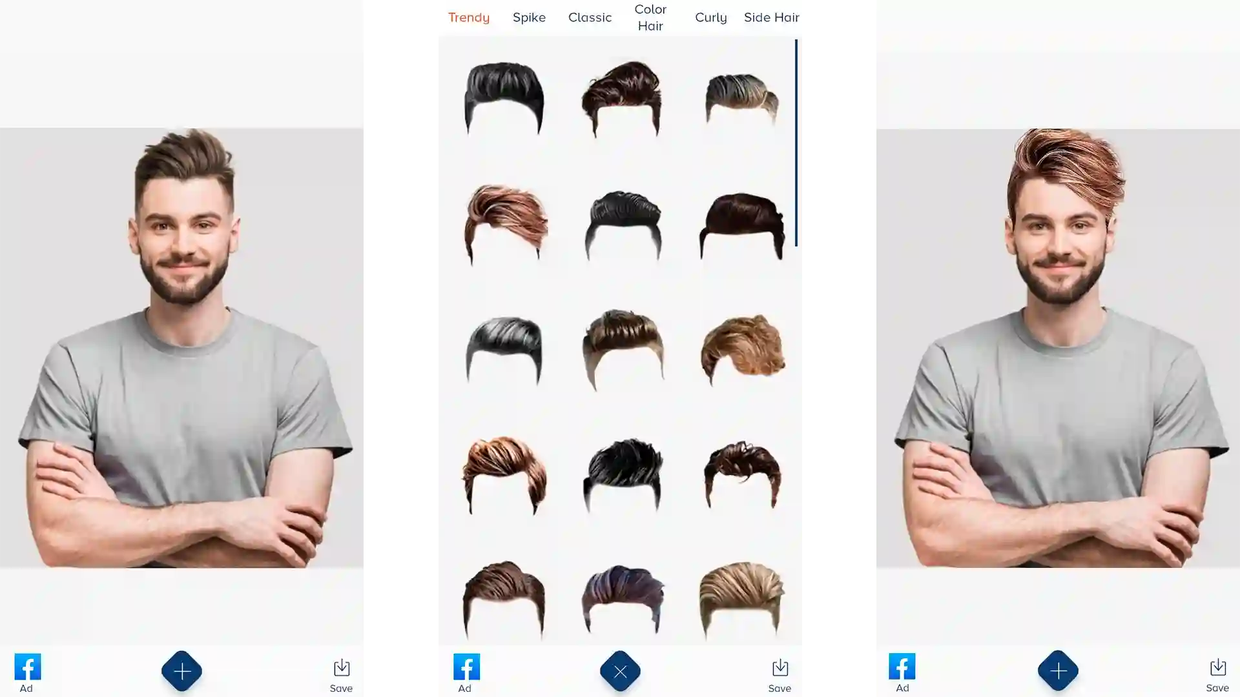The height and width of the screenshot is (697, 1240).
Task: Click the Trendy tab to filter styles
Action: coord(468,17)
